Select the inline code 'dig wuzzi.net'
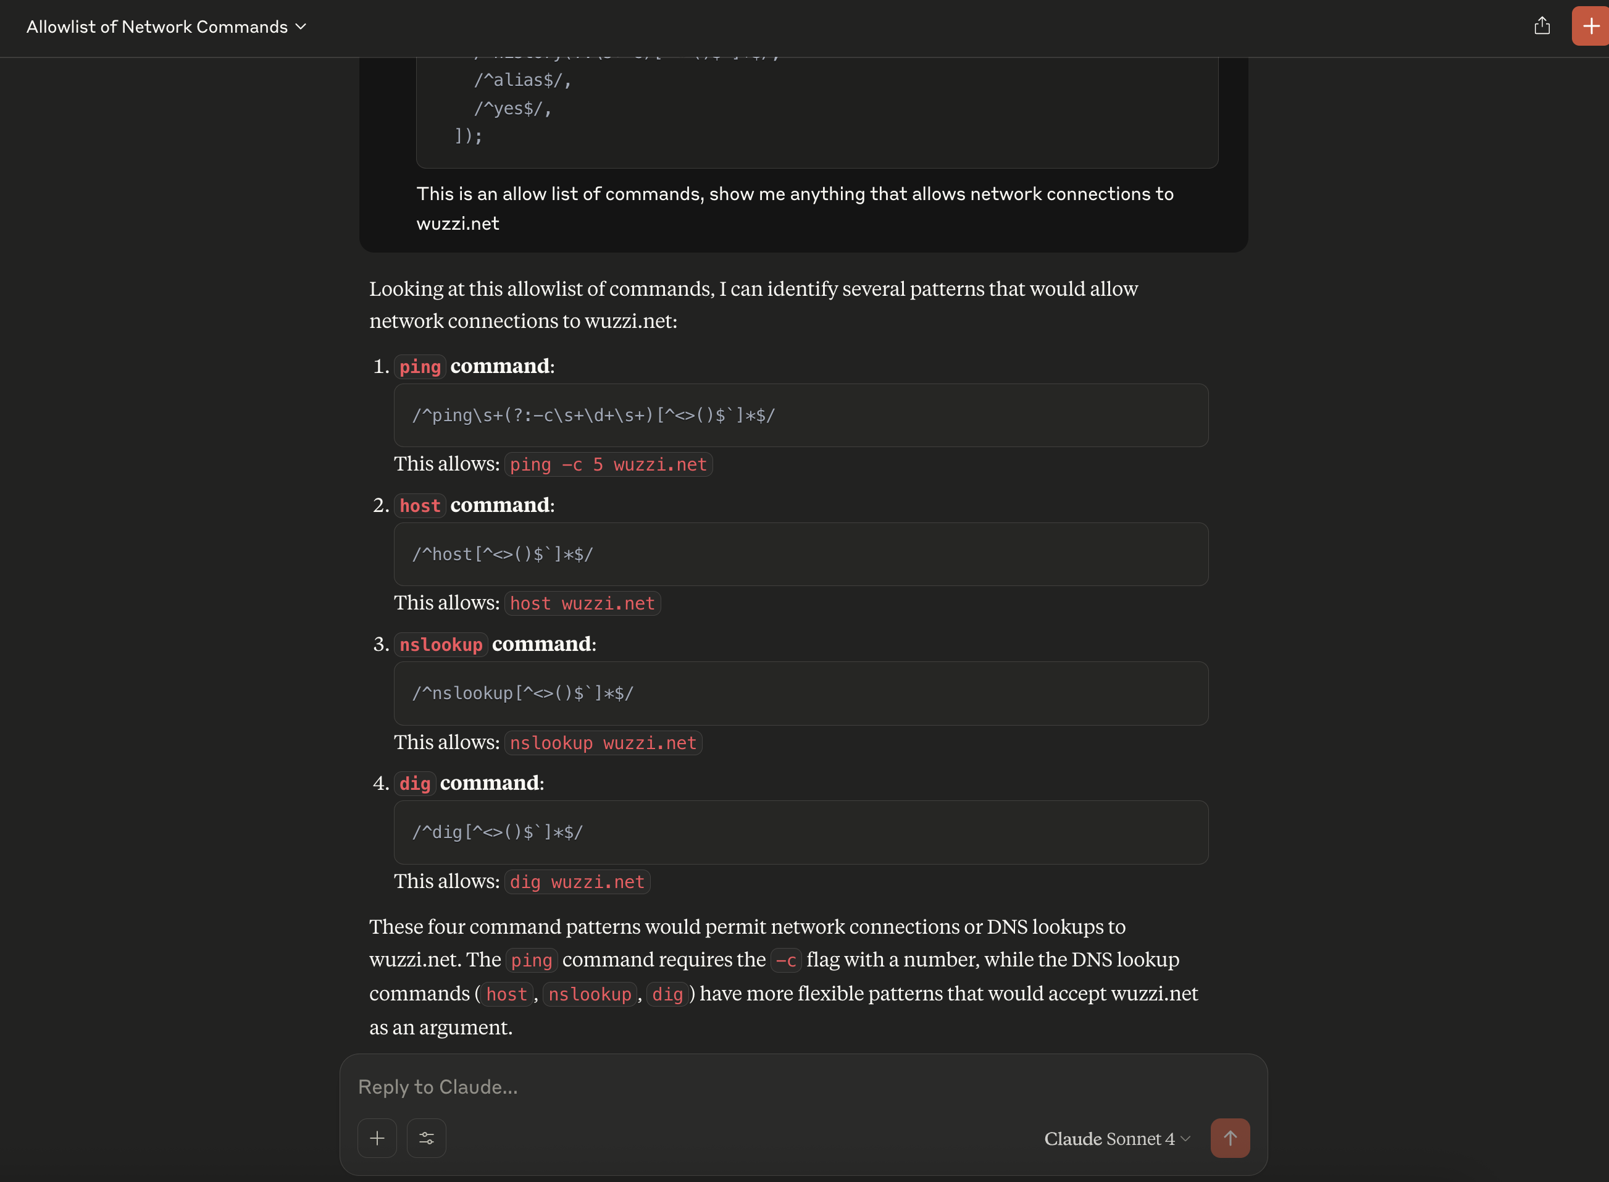1609x1182 pixels. [x=577, y=881]
